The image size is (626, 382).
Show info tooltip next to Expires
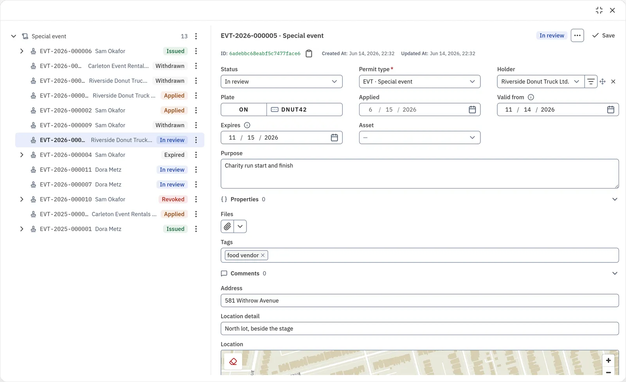tap(247, 126)
